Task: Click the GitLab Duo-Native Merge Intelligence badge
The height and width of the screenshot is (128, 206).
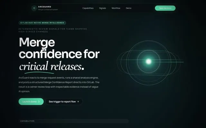Action: (x=42, y=23)
